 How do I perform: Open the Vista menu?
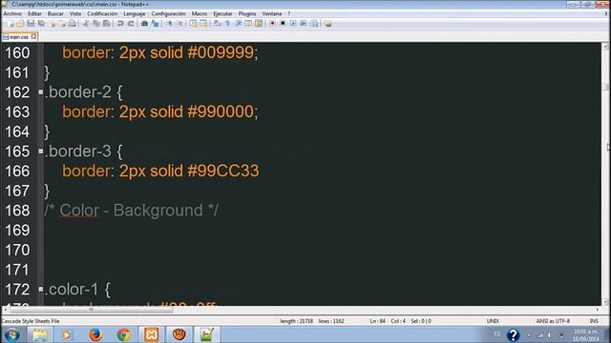click(75, 13)
